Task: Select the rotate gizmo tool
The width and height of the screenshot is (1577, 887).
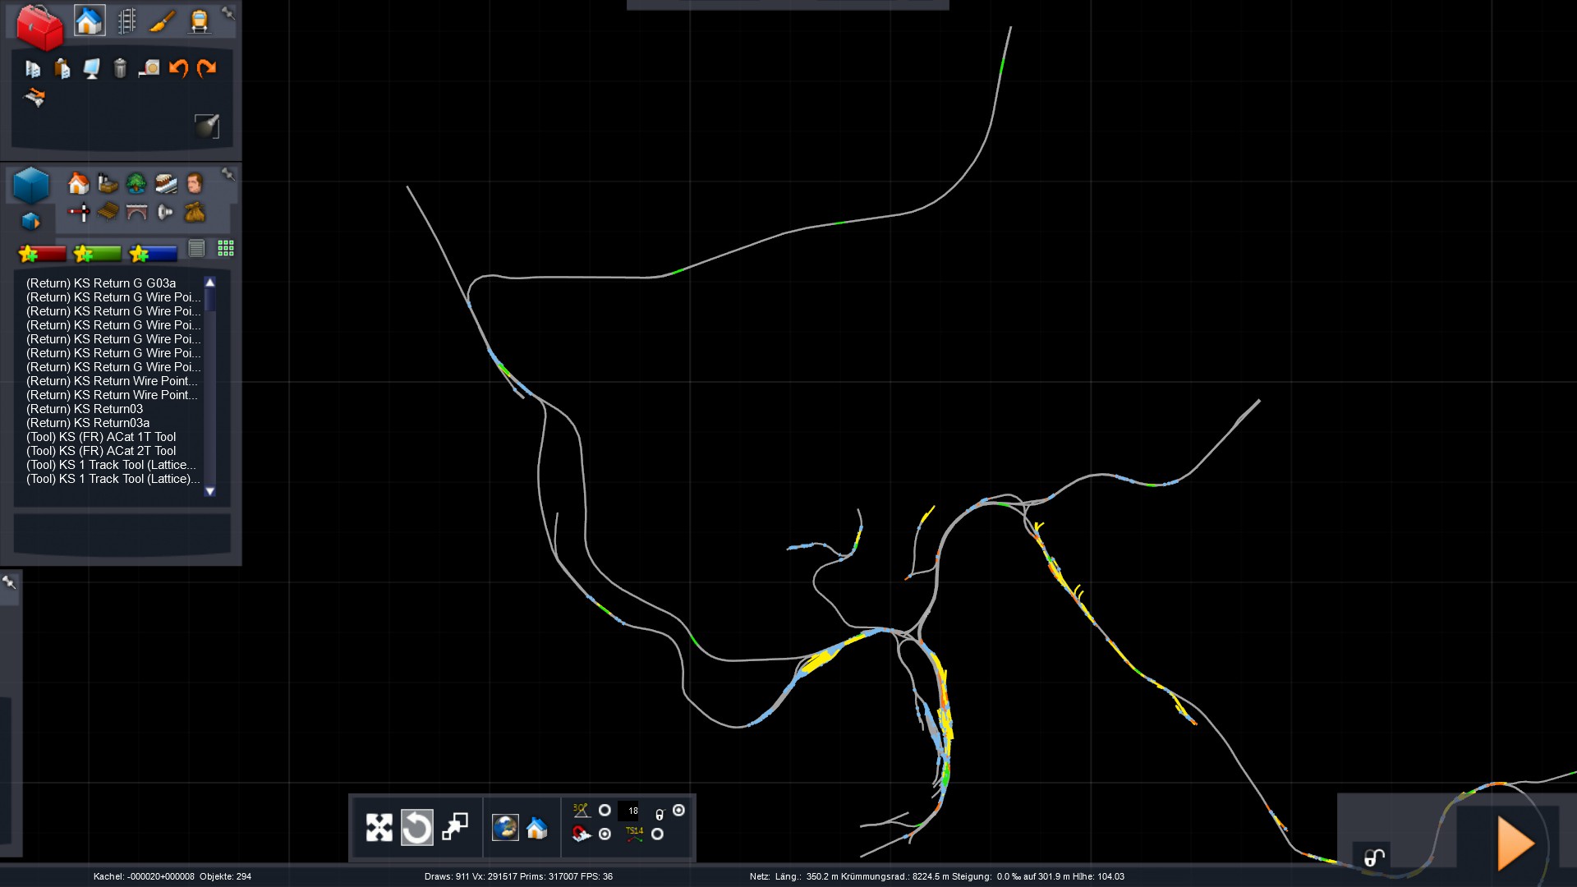Action: pyautogui.click(x=416, y=827)
